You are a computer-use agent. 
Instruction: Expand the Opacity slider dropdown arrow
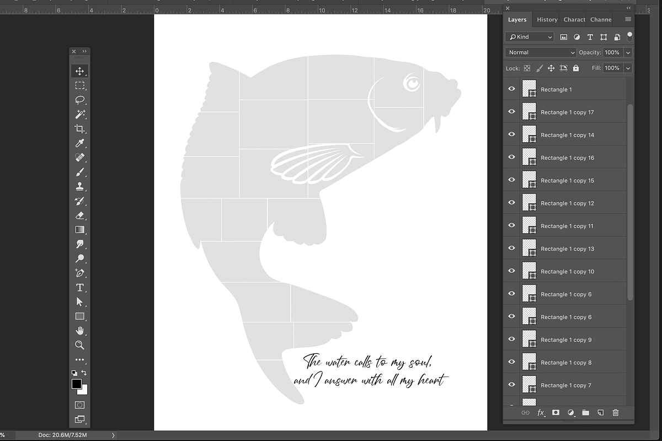628,52
